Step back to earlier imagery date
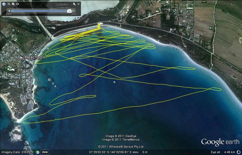 point(9,11)
